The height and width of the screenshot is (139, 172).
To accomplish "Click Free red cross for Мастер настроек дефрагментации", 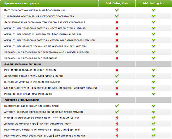I will [117, 118].
